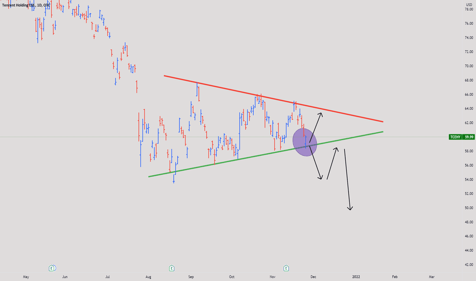
Task: Click the 68.00 price axis label
Action: tap(469, 80)
